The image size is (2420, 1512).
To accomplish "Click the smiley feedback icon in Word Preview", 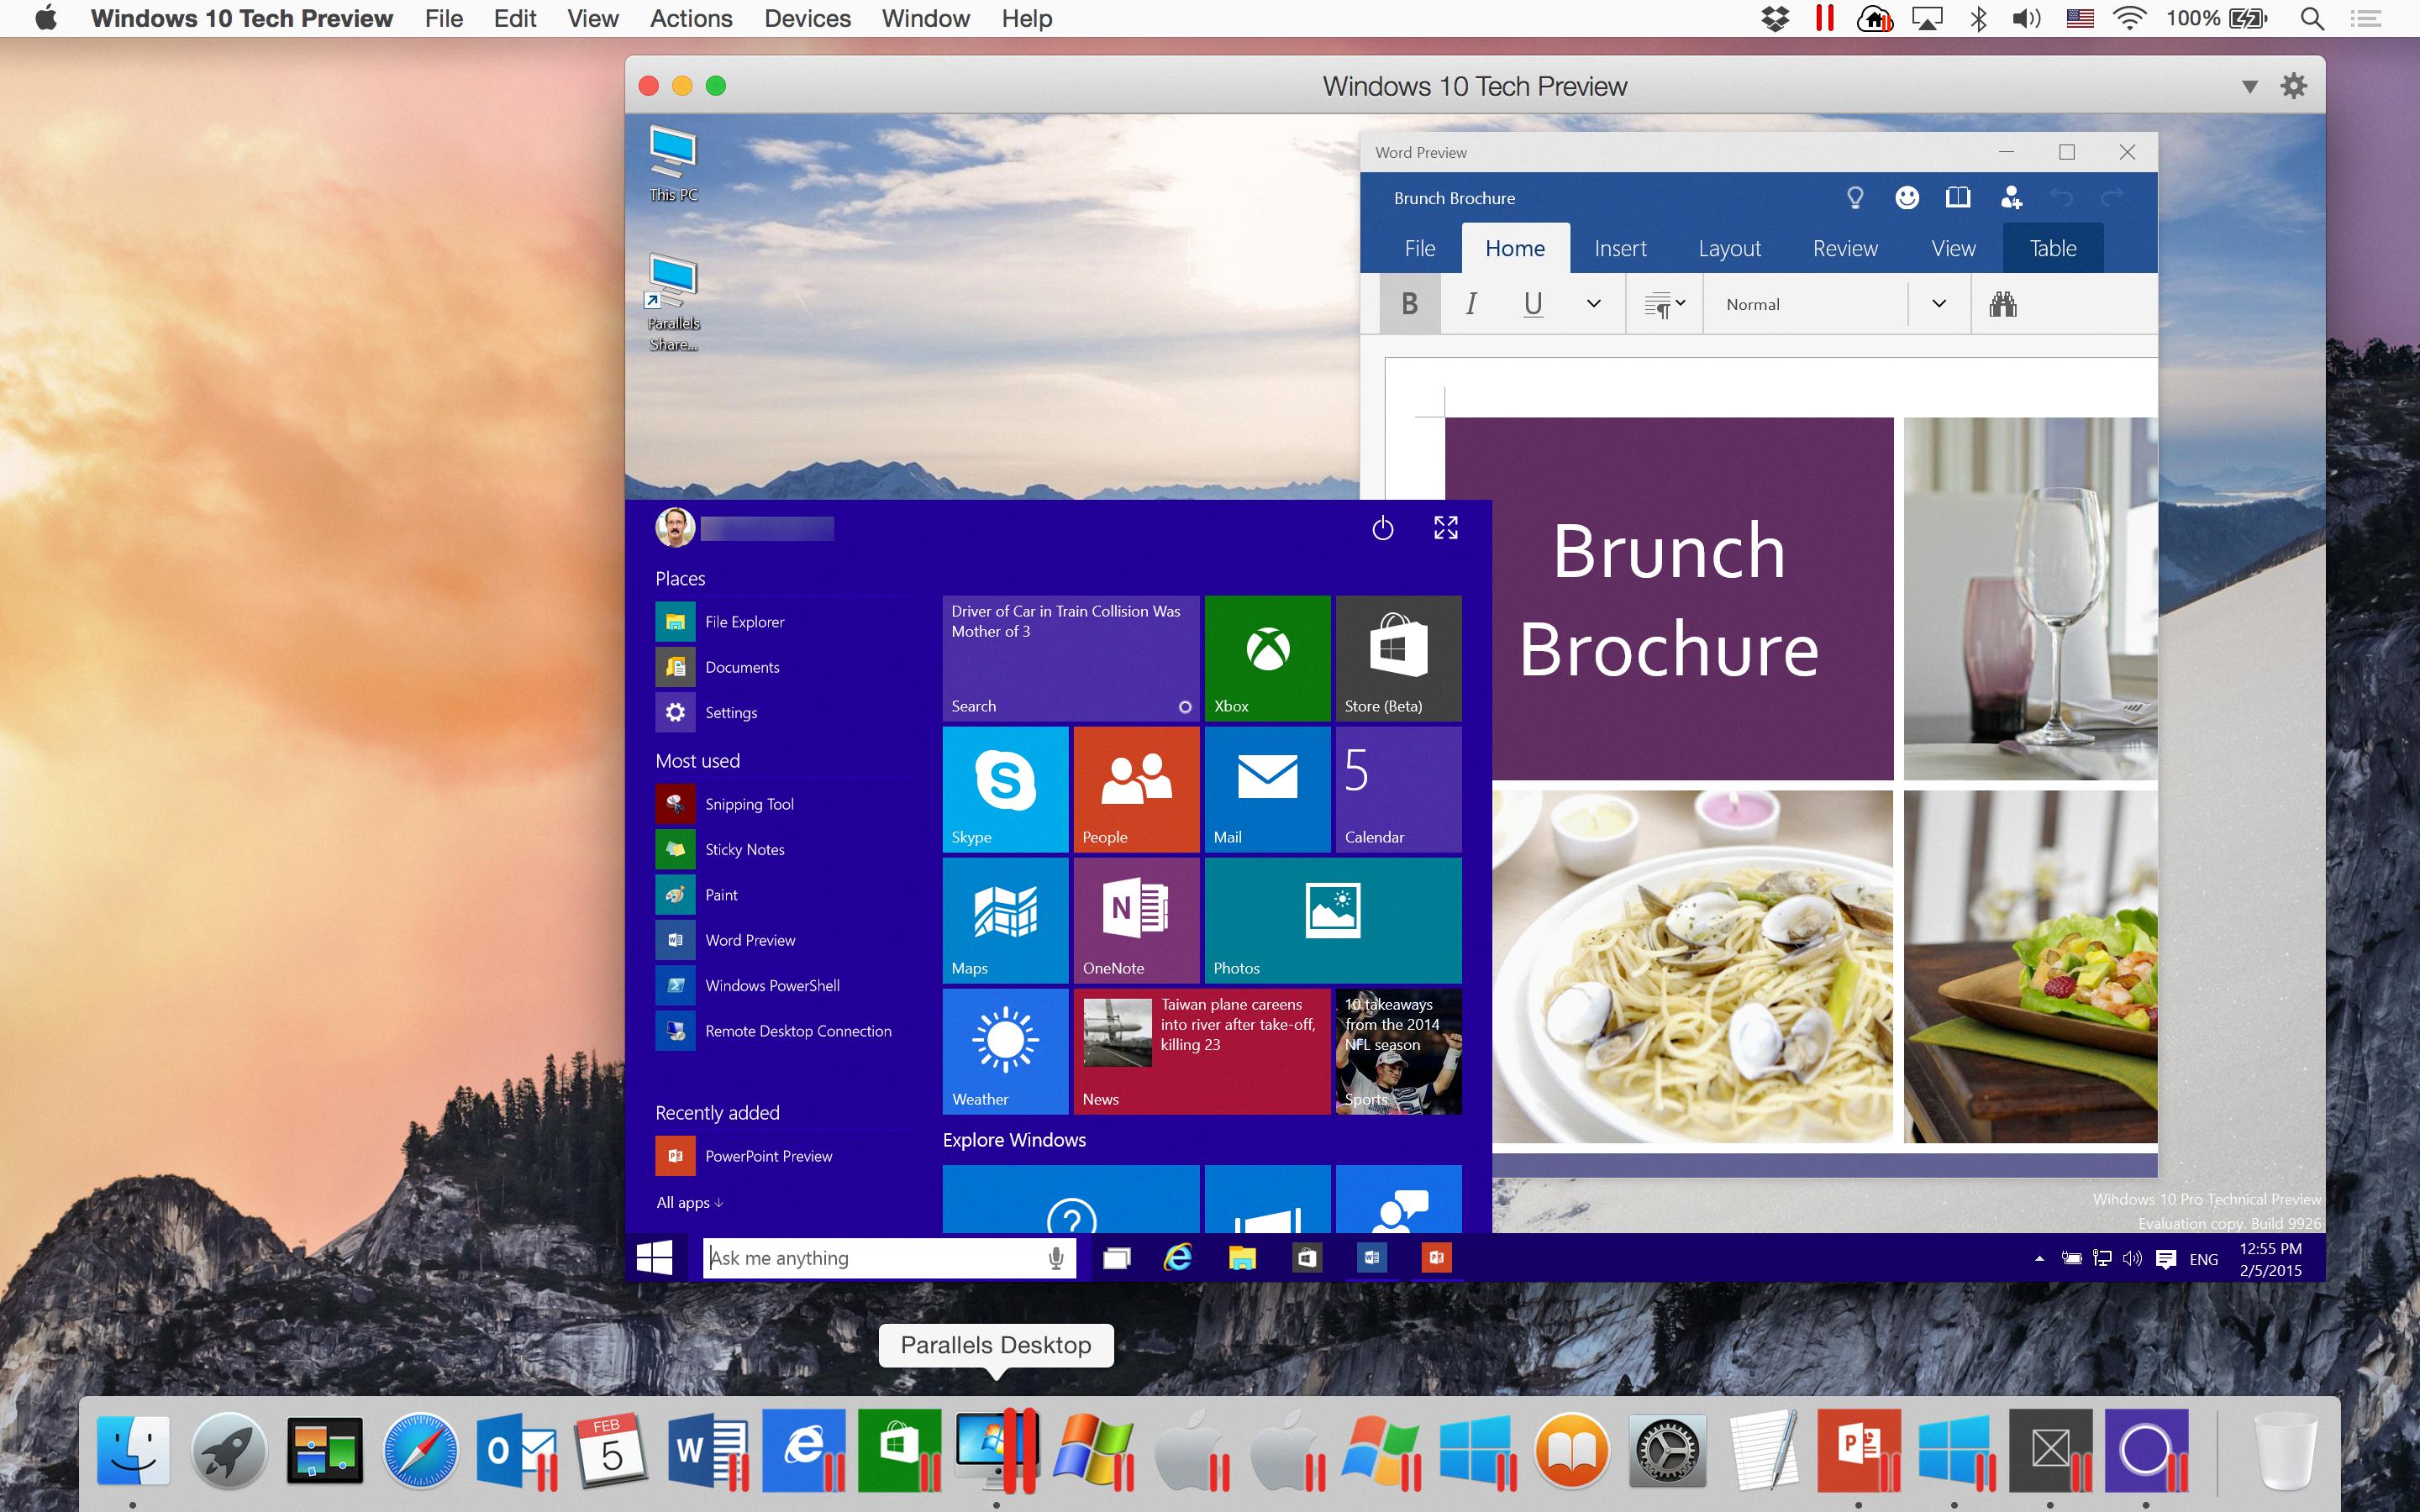I will pyautogui.click(x=1907, y=198).
